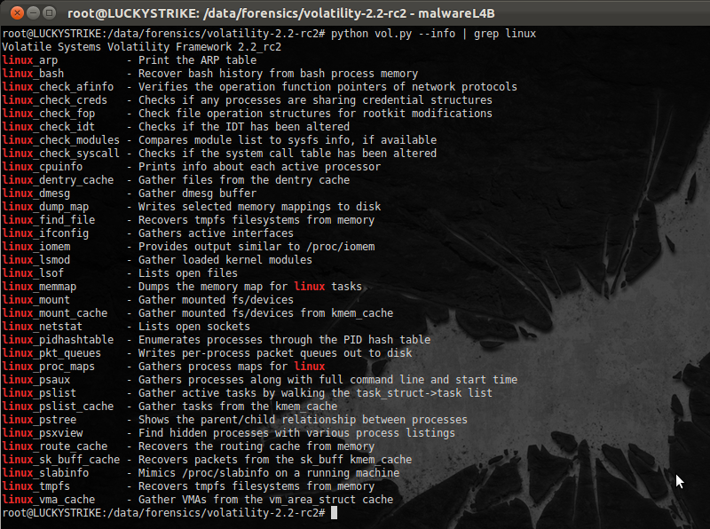Viewport: 710px width, 529px height.
Task: Click the linux_lsof plugin name
Action: pyautogui.click(x=33, y=273)
